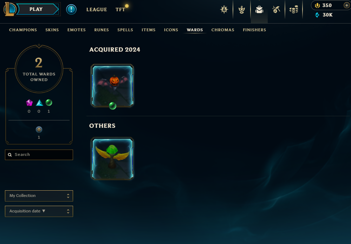
Task: Click the ward Search field
Action: (39, 155)
